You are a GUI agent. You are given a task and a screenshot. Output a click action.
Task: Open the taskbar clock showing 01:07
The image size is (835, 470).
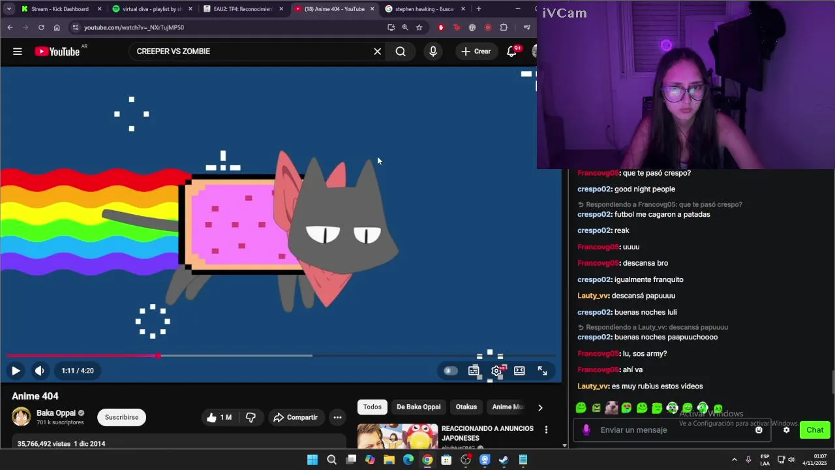point(815,460)
